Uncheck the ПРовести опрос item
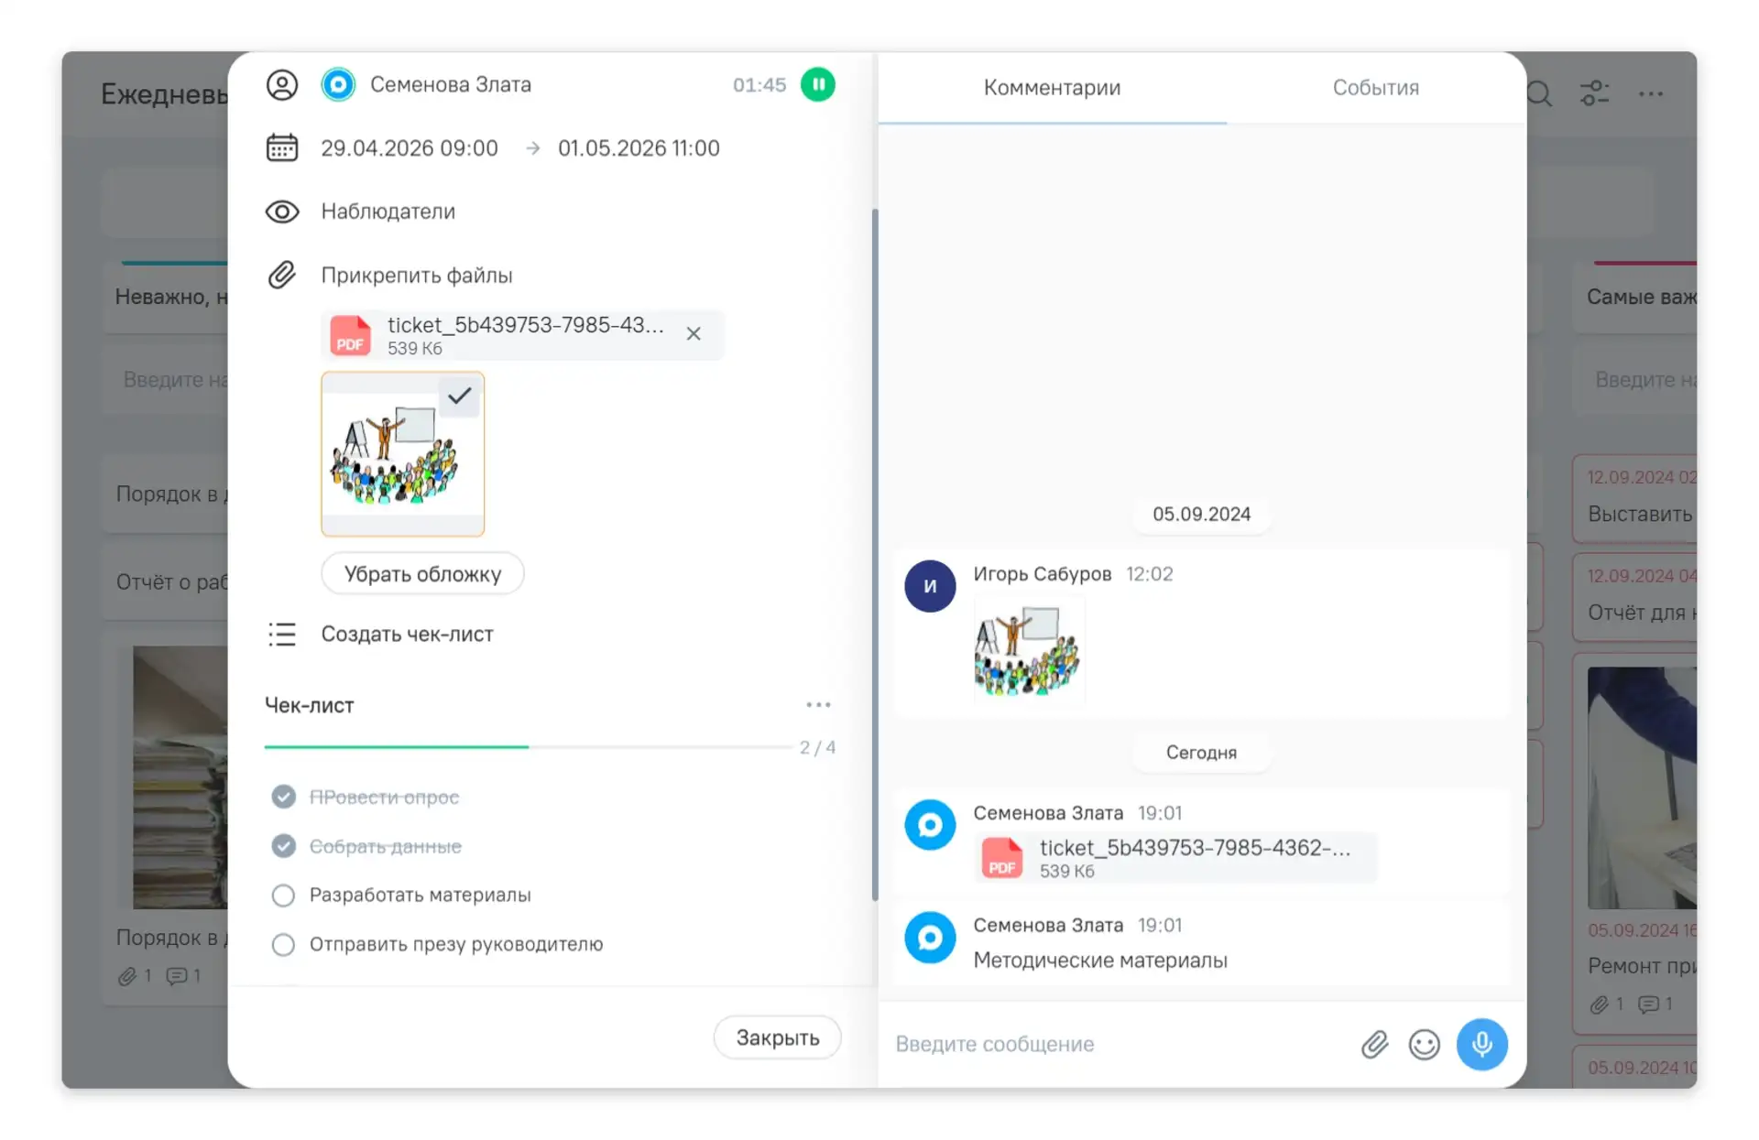The height and width of the screenshot is (1140, 1759). coord(283,797)
